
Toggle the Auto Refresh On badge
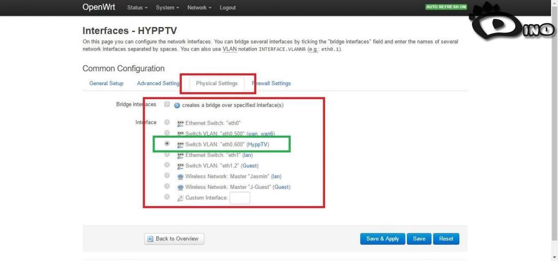click(446, 7)
